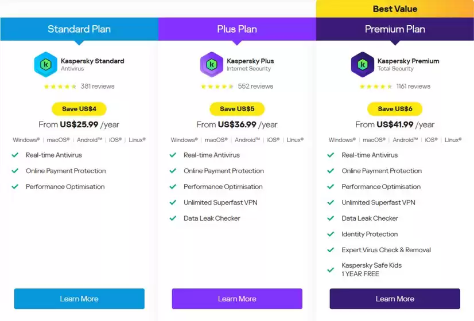This screenshot has width=474, height=321.
Task: Click the Save US$5 yellow badge
Action: click(x=237, y=109)
